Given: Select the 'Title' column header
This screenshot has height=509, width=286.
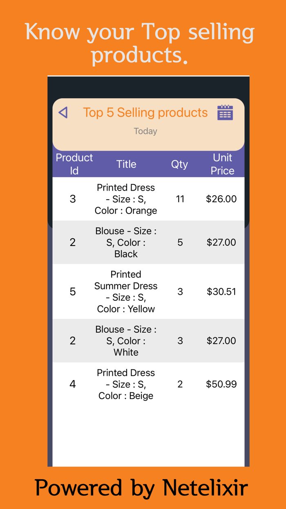Looking at the screenshot, I should coord(126,164).
